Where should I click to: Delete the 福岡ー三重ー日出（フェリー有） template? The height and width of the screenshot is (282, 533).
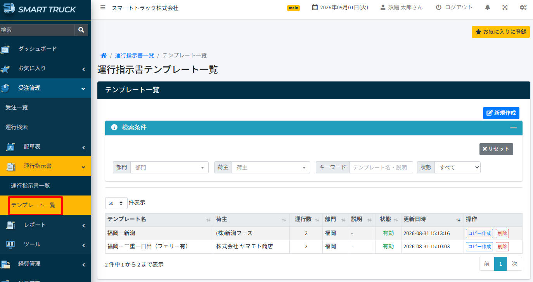pos(502,247)
